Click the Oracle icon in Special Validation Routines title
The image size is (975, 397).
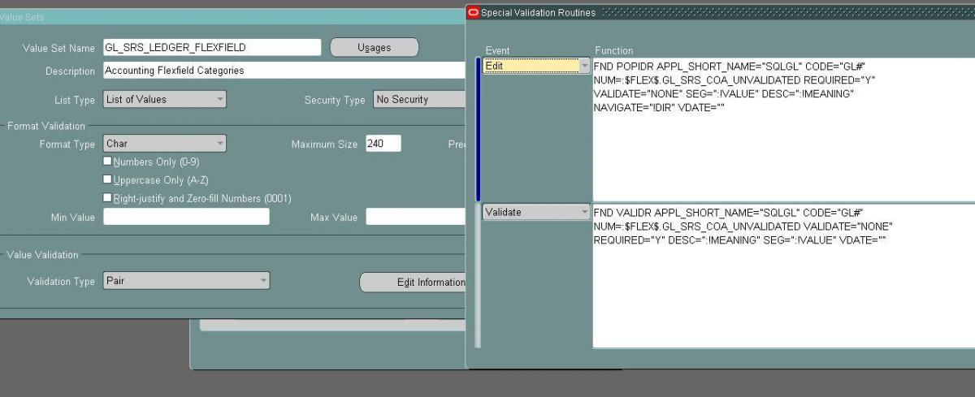coord(474,12)
